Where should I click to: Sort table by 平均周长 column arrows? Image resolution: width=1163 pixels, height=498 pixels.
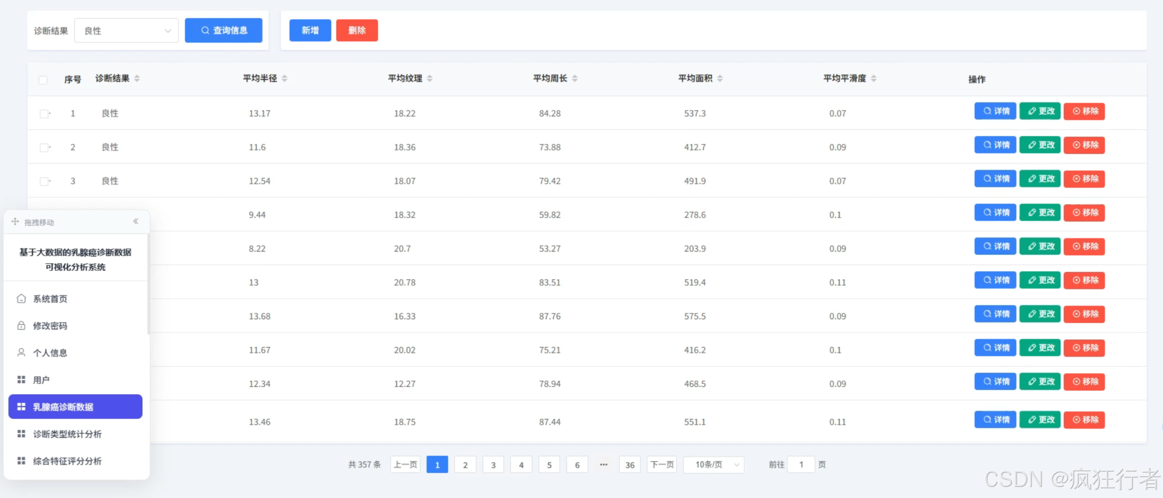575,79
